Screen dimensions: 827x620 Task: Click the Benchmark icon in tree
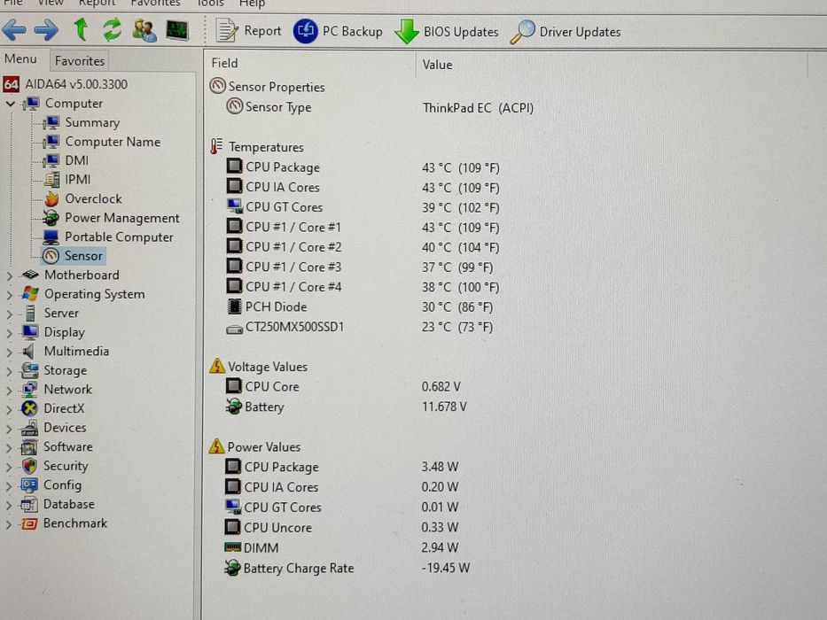pos(29,523)
